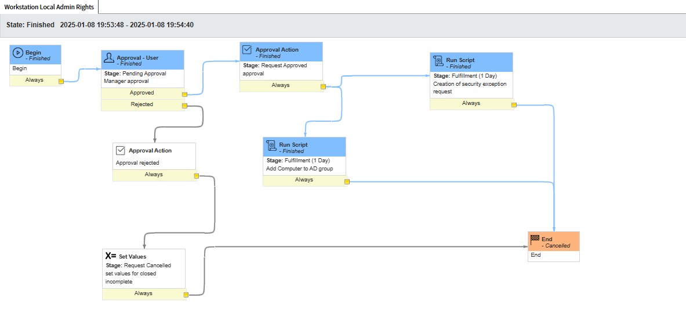Click yellow connector on Set Values Always row
This screenshot has width=686, height=320.
click(186, 295)
